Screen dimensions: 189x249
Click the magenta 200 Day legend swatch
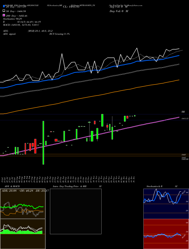click(4, 15)
